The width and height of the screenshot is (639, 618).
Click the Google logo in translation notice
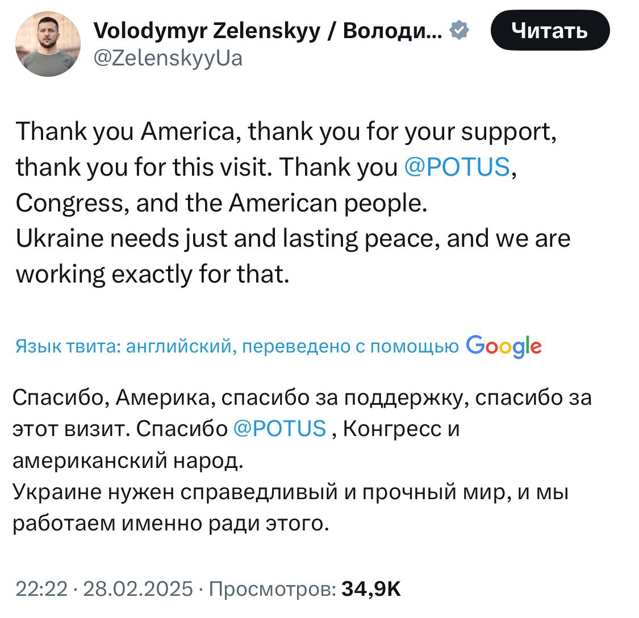tap(504, 347)
